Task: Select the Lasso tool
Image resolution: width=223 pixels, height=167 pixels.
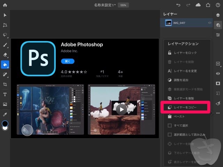Action: tap(5, 35)
